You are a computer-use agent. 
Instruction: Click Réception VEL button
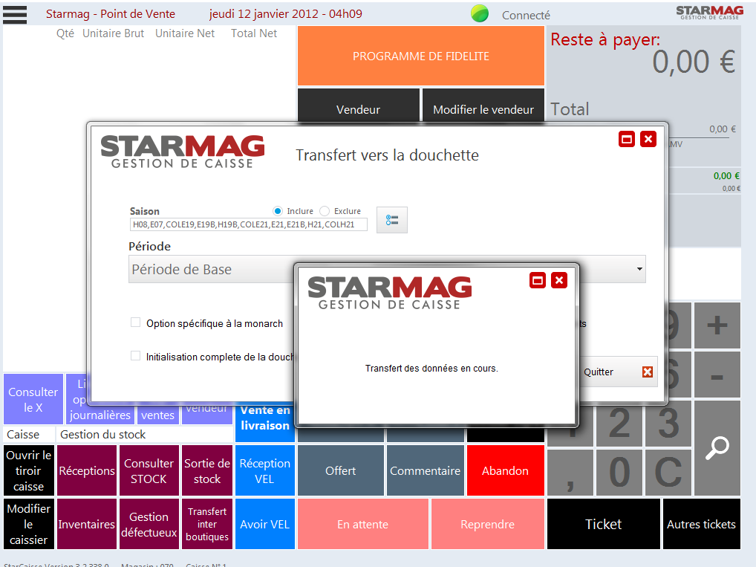pos(264,470)
